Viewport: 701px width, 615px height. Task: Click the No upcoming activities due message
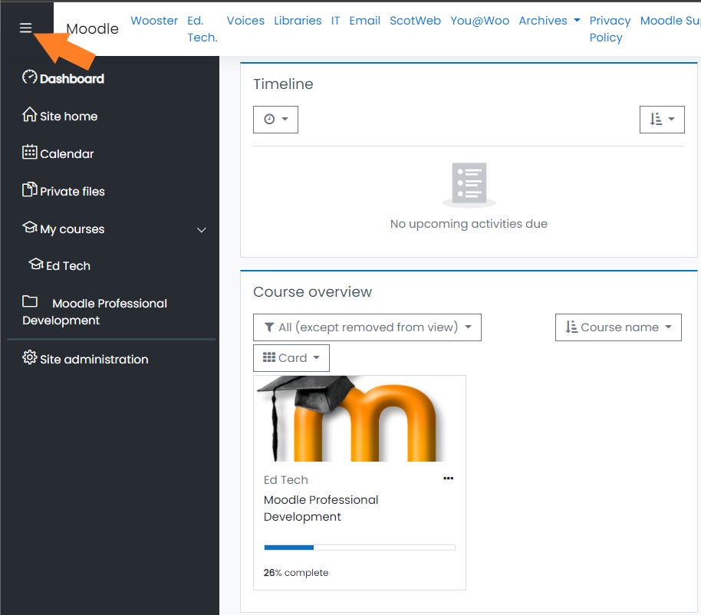pos(469,223)
